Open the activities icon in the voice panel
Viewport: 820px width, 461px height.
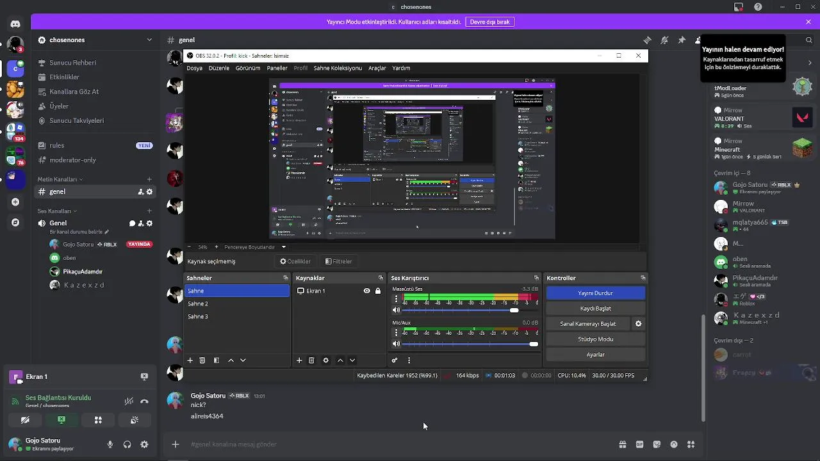coord(98,420)
